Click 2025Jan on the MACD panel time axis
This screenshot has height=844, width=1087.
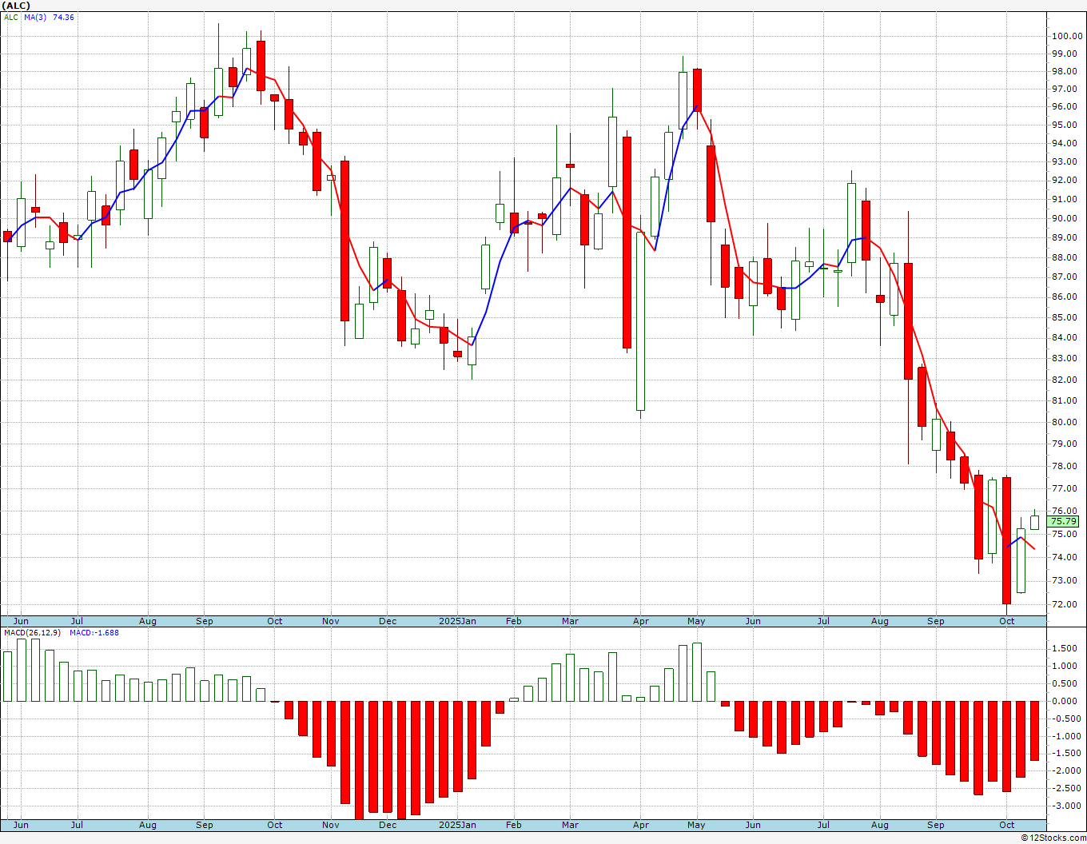458,825
